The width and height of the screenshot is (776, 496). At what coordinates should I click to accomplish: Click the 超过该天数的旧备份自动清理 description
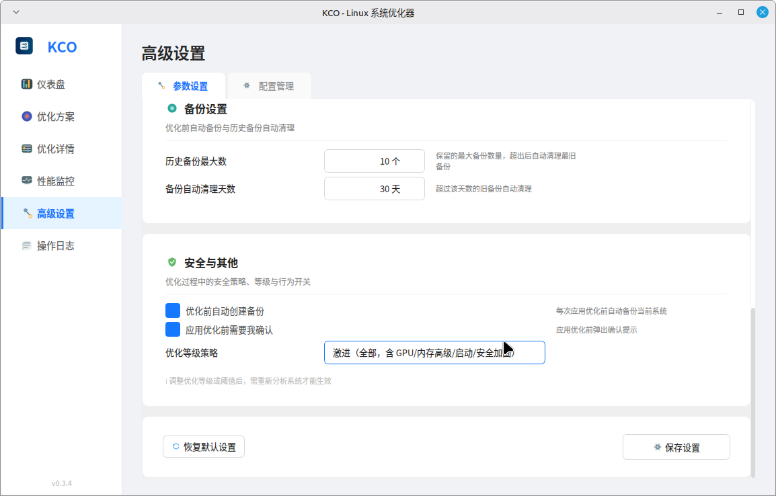pos(483,188)
